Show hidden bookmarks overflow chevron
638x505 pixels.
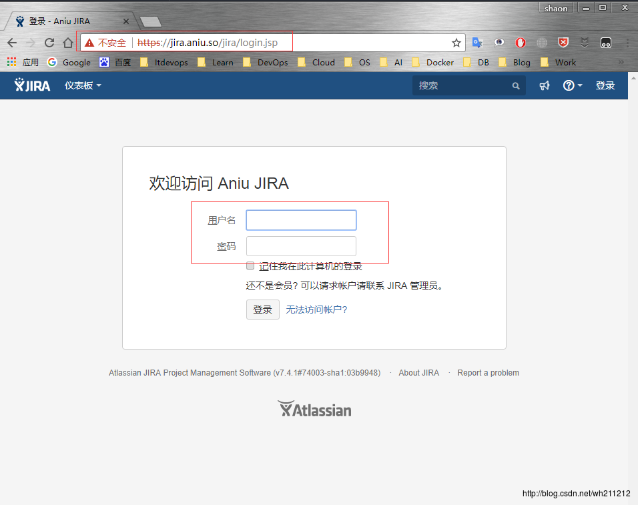621,62
